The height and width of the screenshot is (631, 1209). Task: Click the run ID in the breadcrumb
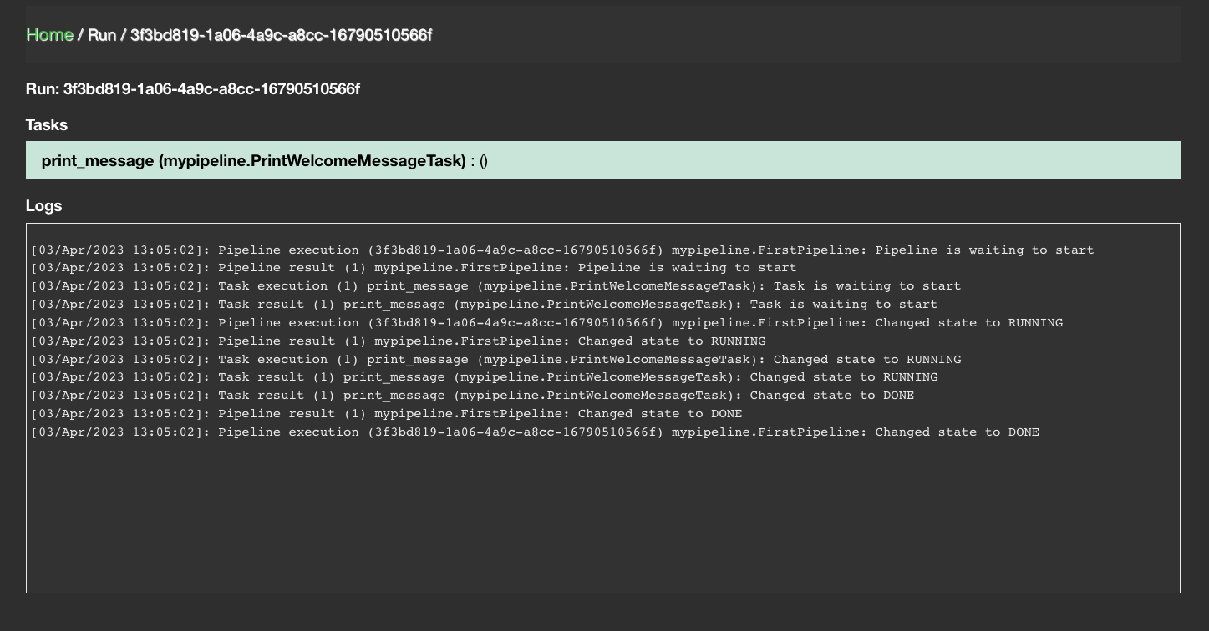pos(281,34)
